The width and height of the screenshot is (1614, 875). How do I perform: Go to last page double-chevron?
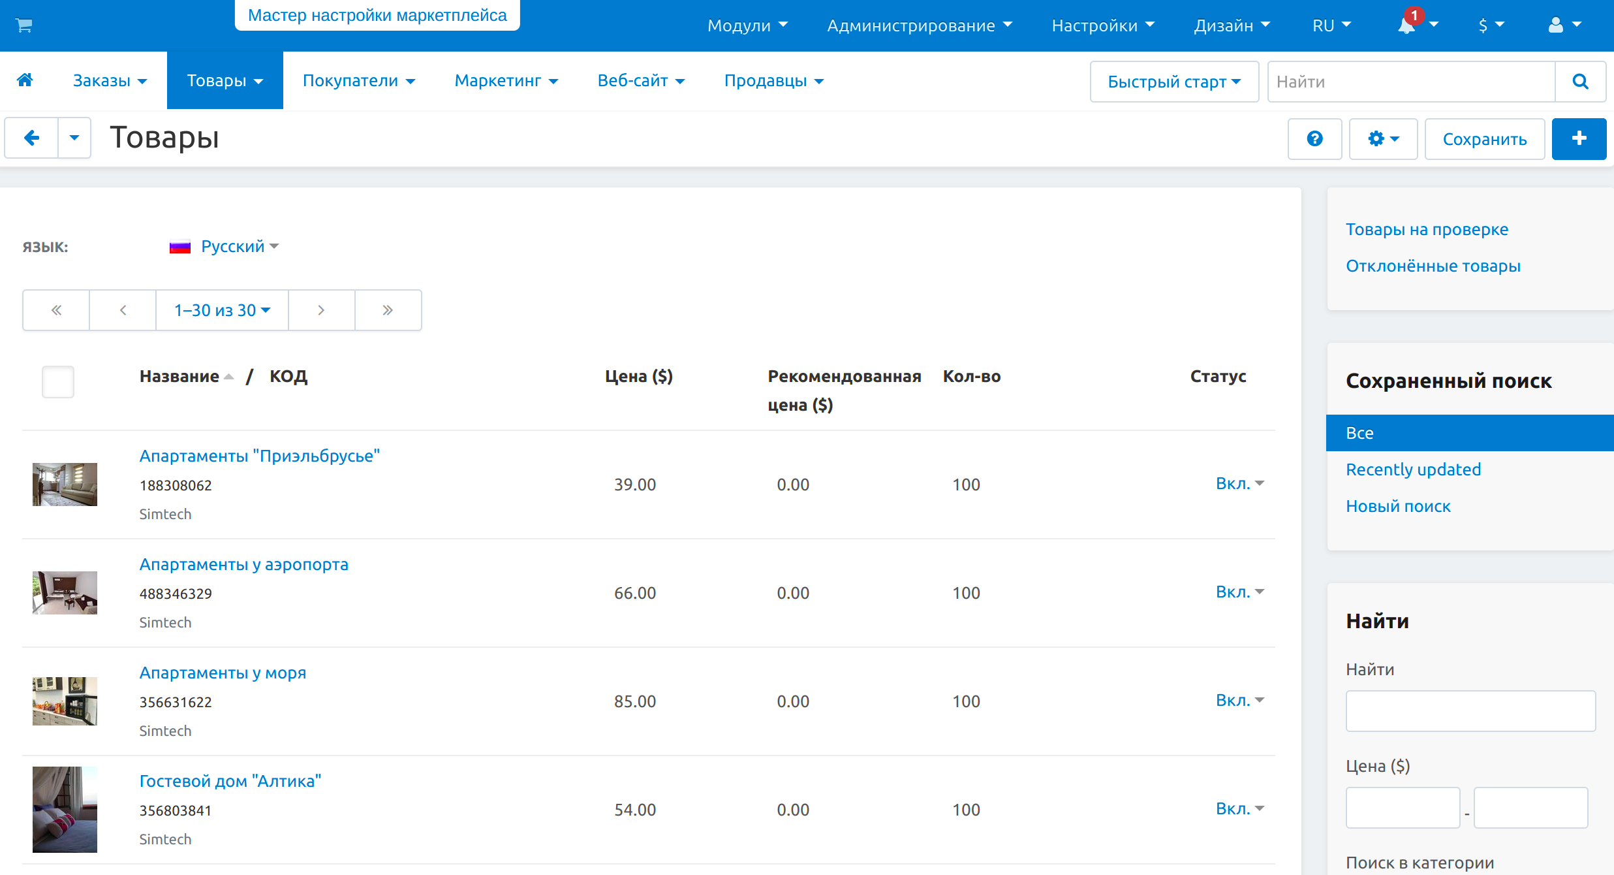388,310
